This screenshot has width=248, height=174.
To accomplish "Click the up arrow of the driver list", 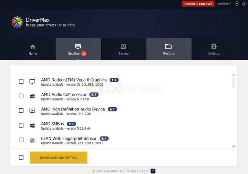I will pos(234,75).
